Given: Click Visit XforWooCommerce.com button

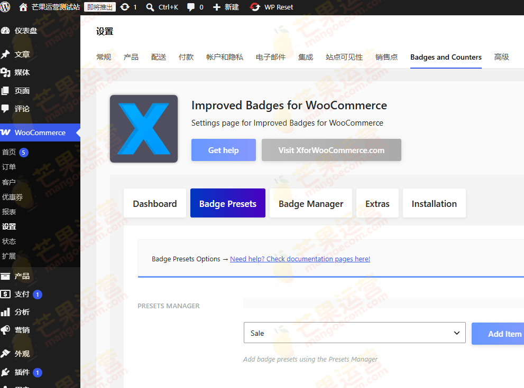Looking at the screenshot, I should [332, 150].
